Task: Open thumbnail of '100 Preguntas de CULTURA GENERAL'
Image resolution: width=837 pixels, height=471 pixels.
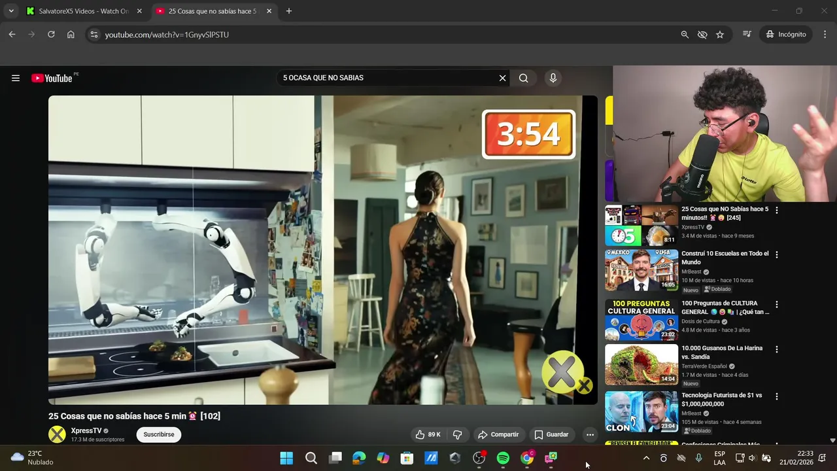Action: (641, 320)
